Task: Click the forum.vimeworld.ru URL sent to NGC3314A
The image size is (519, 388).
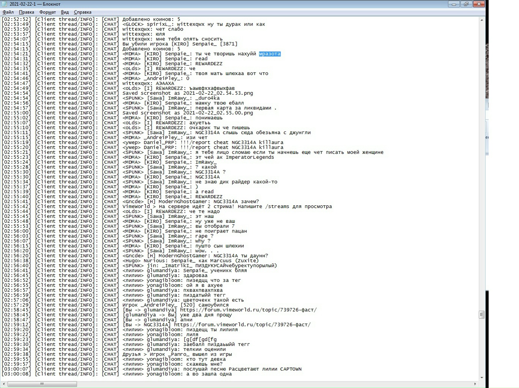Action: [x=242, y=325]
